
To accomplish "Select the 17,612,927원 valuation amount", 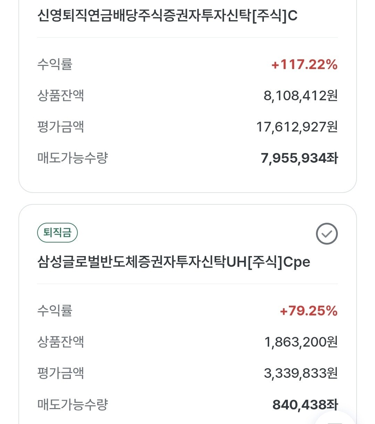I will (297, 127).
